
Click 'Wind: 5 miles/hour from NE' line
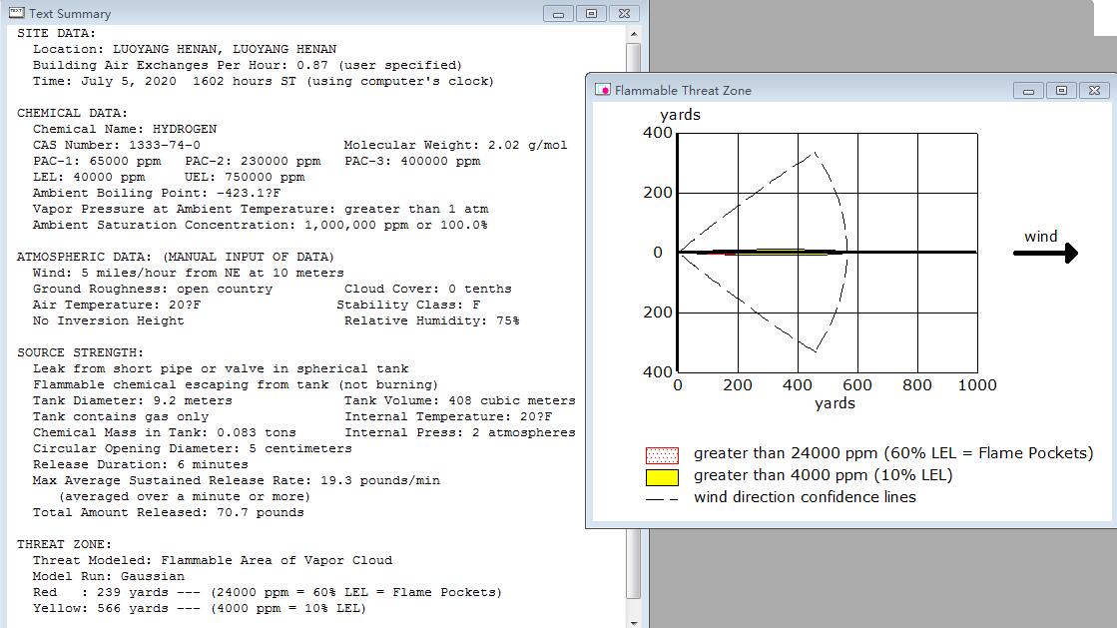[x=188, y=273]
